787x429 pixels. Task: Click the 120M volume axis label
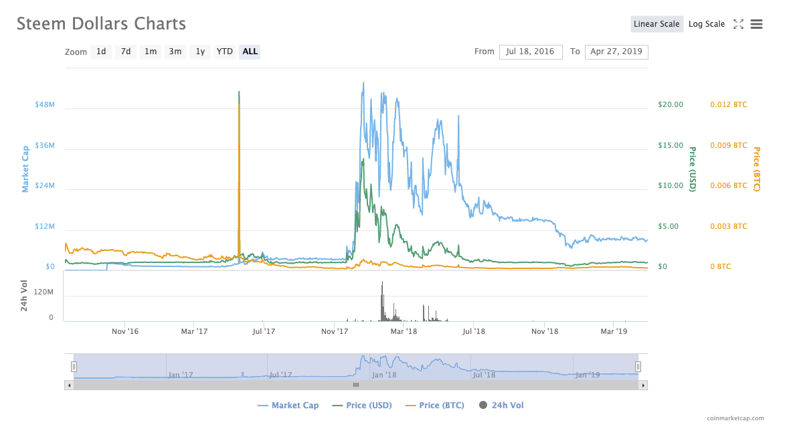tap(43, 292)
